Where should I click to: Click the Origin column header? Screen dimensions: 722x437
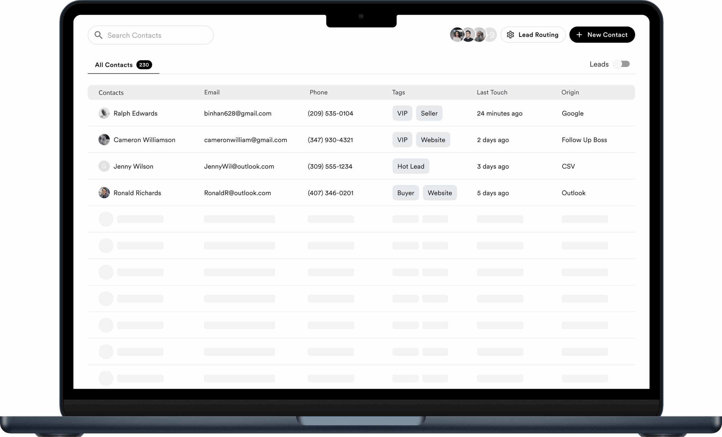570,92
